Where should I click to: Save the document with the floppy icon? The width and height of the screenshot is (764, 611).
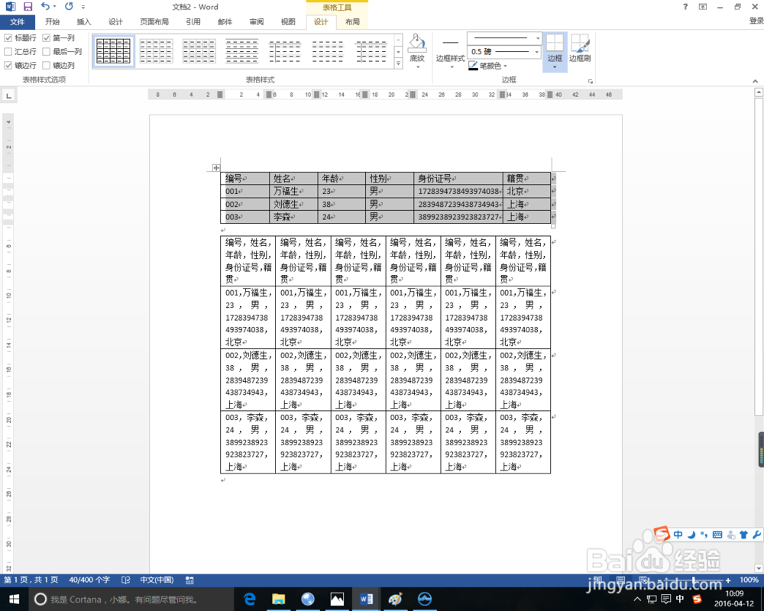tap(28, 7)
